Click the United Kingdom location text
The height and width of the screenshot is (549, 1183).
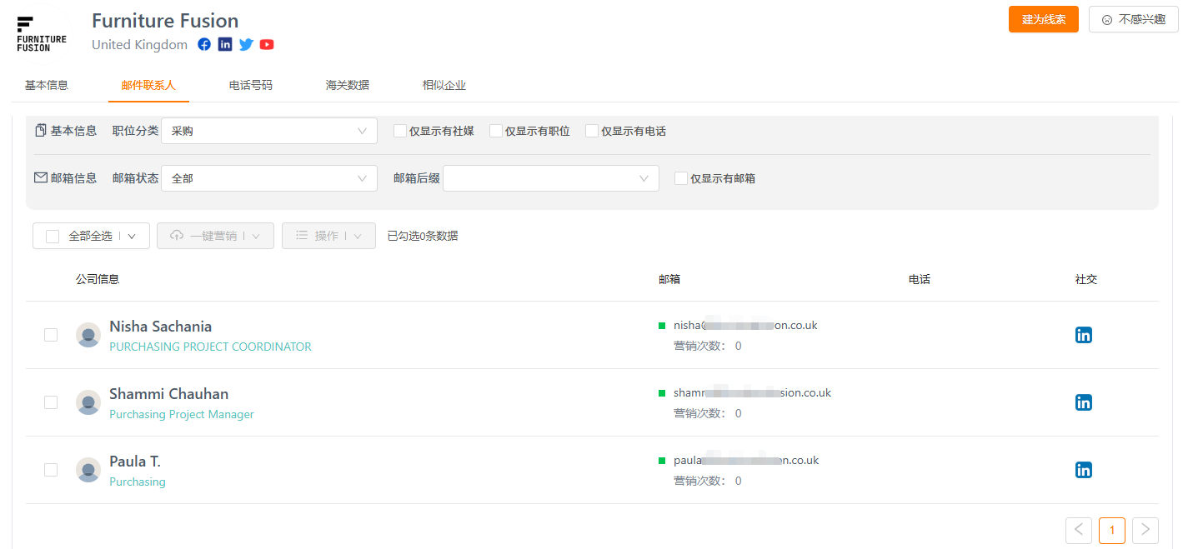(139, 45)
